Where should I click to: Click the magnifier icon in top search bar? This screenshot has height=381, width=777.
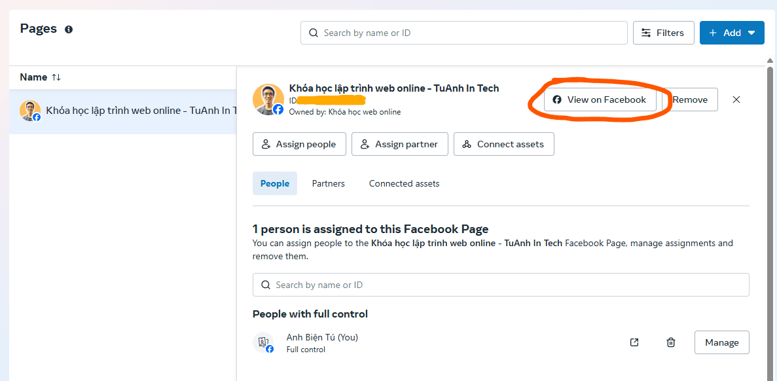pos(314,32)
